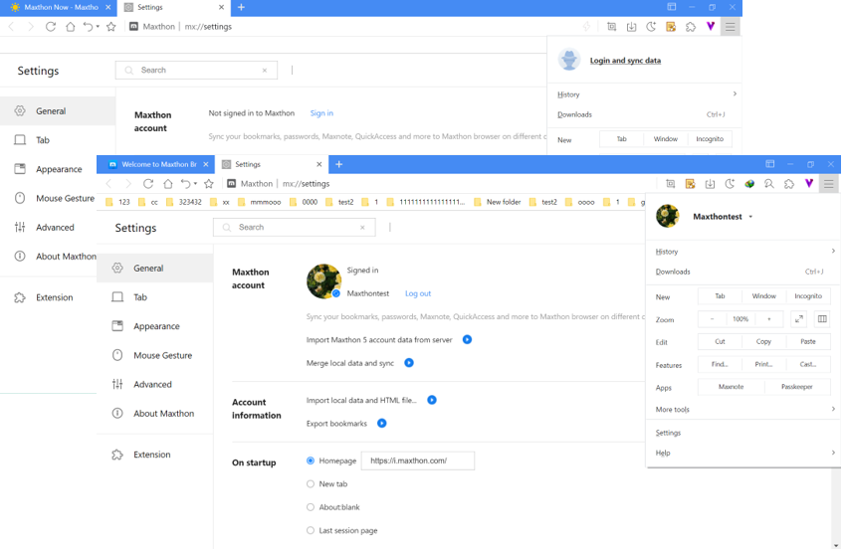Image resolution: width=846 pixels, height=553 pixels.
Task: Click split-screen icon in the Zoom row
Action: (822, 319)
